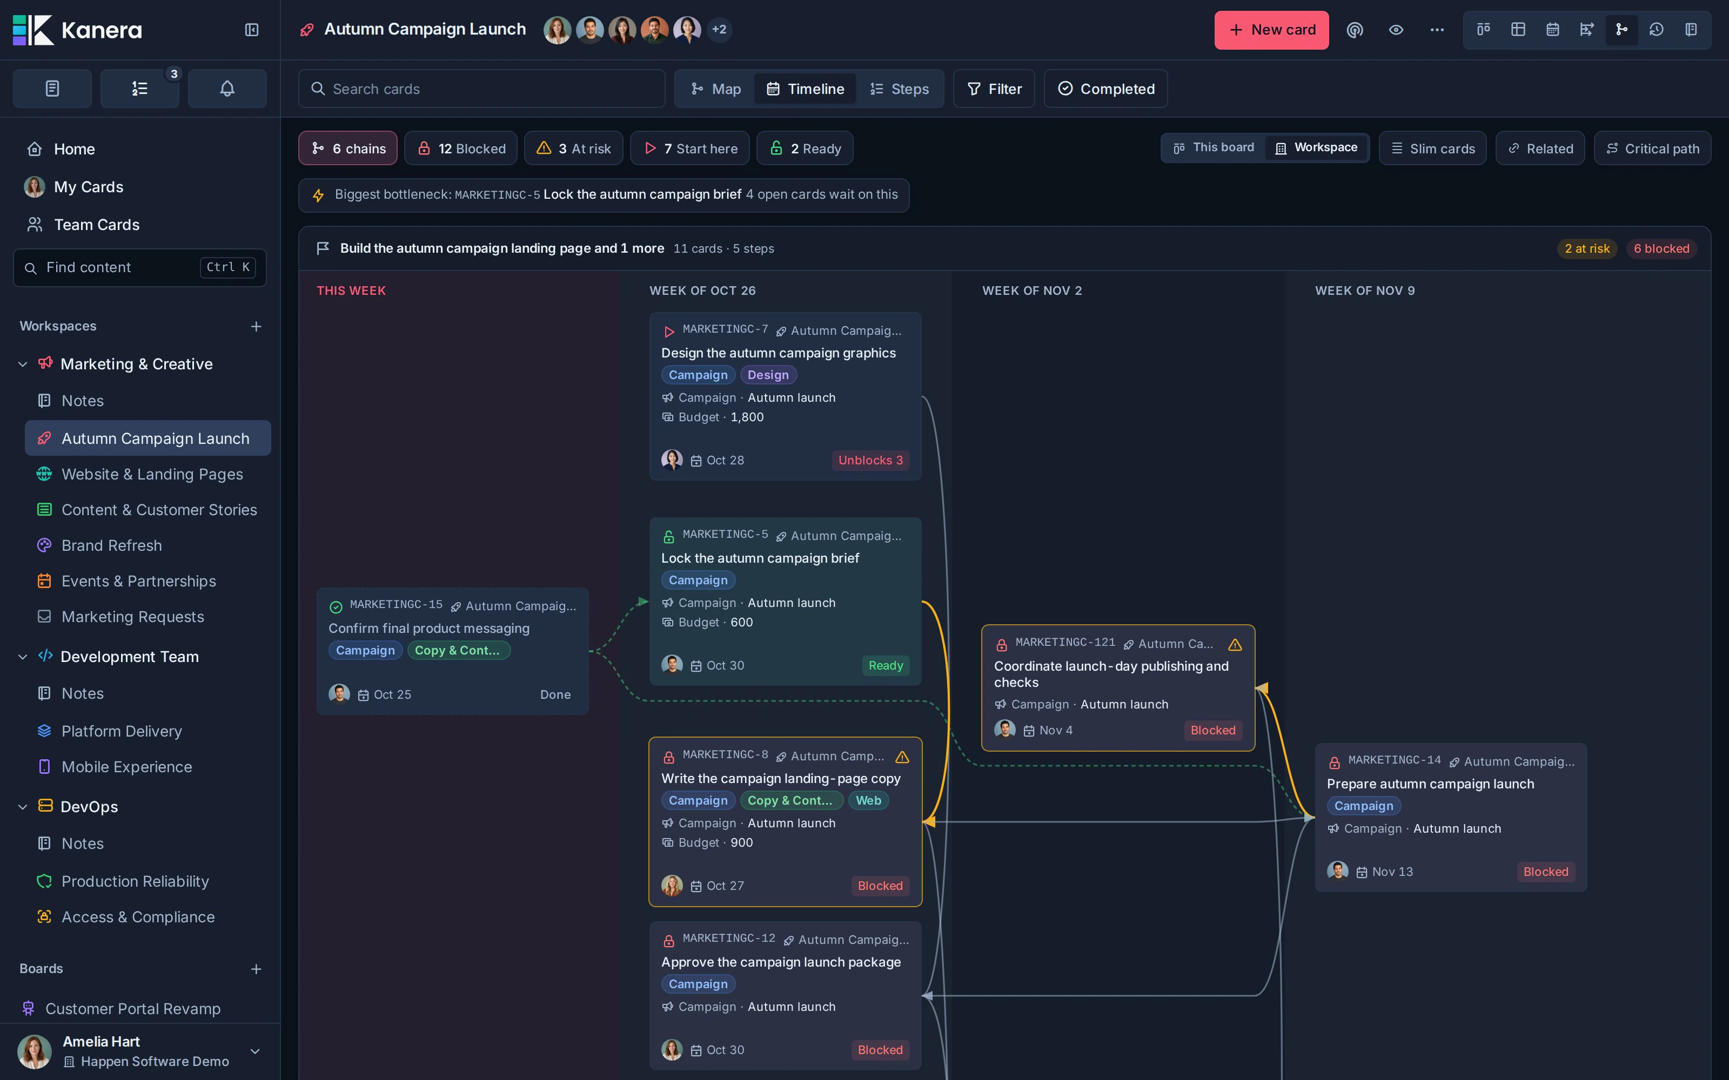The height and width of the screenshot is (1080, 1729).
Task: Show Completed cards
Action: [x=1106, y=89]
